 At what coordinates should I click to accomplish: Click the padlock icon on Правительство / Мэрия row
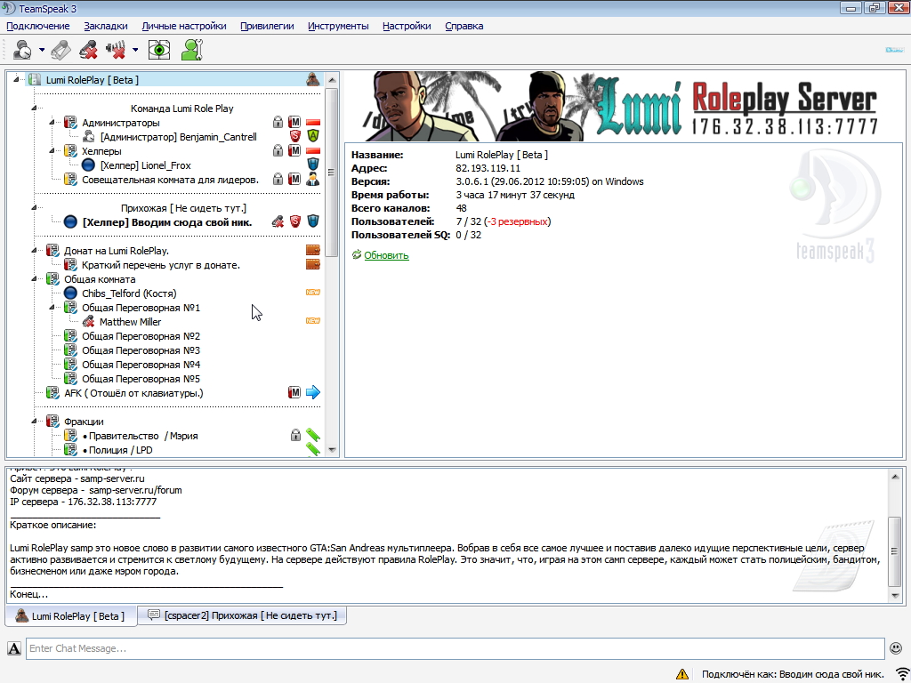tap(295, 434)
